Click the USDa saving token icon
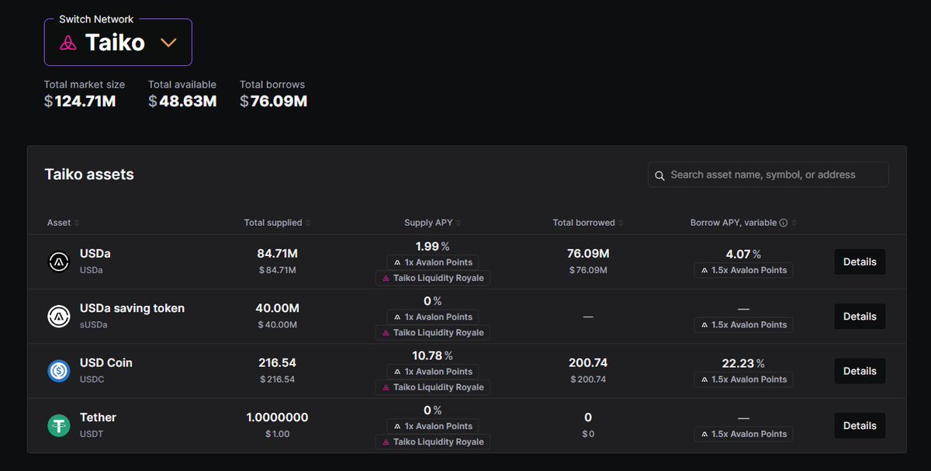Viewport: 931px width, 471px height. pyautogui.click(x=59, y=317)
